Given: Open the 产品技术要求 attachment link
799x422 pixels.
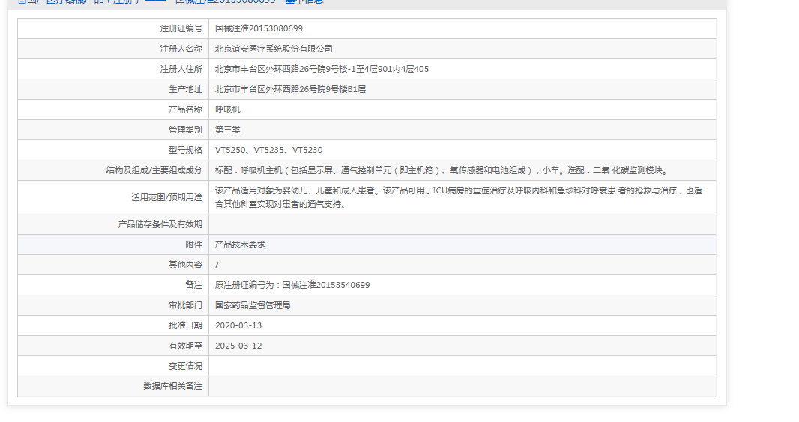Looking at the screenshot, I should click(x=240, y=244).
